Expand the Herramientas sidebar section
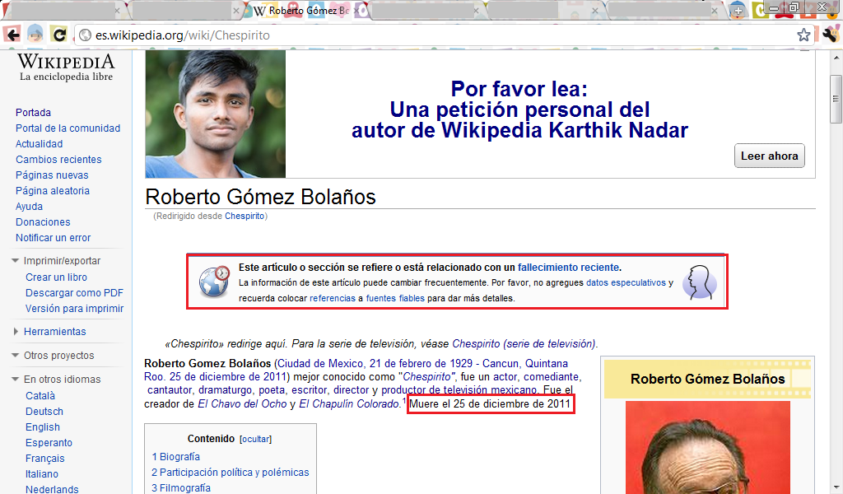Screen dimensions: 843x494 tap(16, 332)
